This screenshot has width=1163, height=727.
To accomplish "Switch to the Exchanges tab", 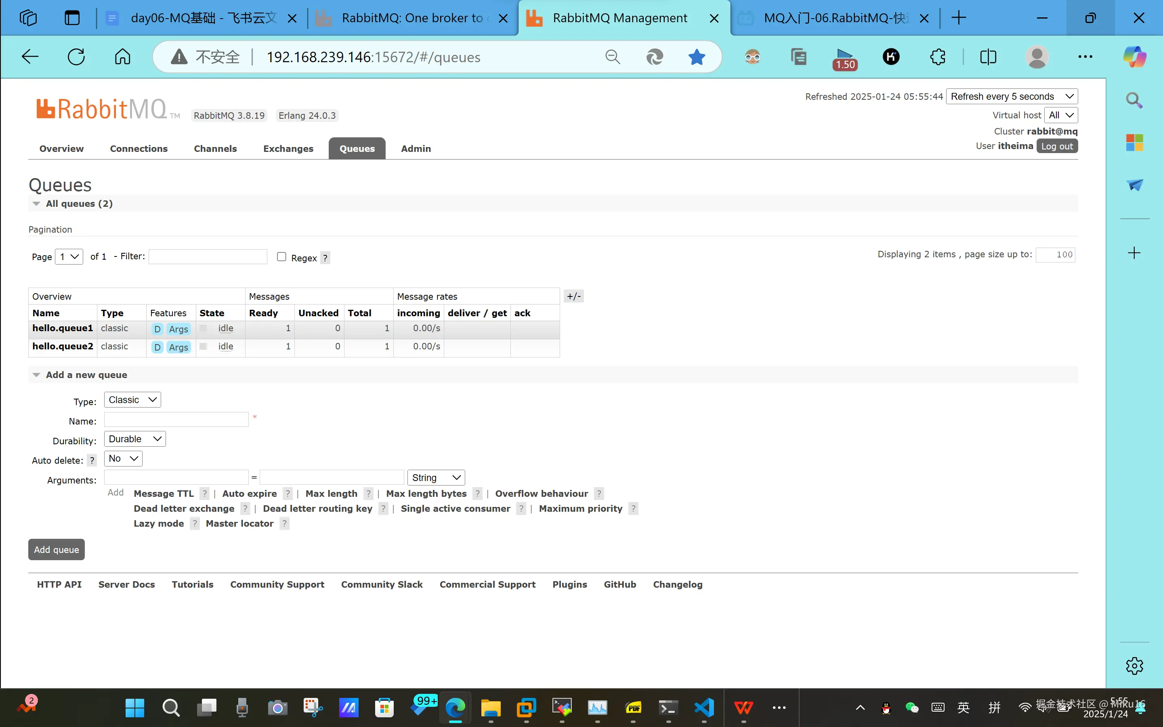I will tap(288, 149).
